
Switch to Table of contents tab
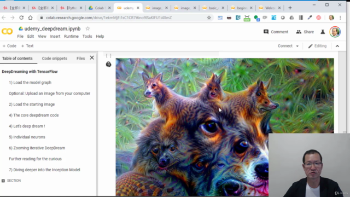pos(17,59)
